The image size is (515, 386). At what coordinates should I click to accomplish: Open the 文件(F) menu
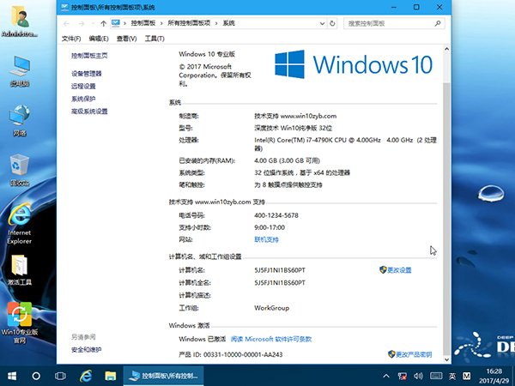coord(71,39)
